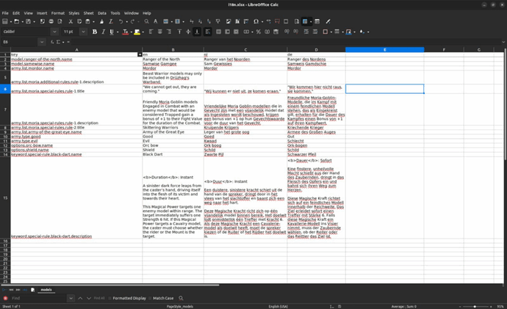The image size is (507, 309).
Task: Select the models sheet tab
Action: [x=45, y=291]
